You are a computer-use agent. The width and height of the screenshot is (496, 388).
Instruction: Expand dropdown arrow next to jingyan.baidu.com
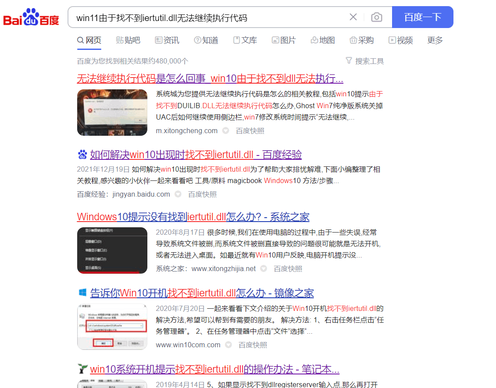[x=178, y=194]
